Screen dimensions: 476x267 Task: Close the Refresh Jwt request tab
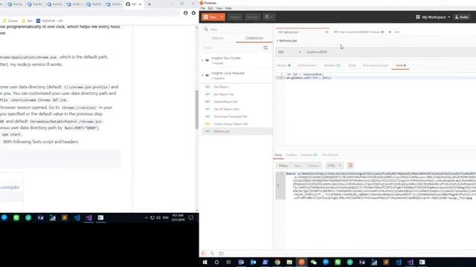[x=327, y=32]
